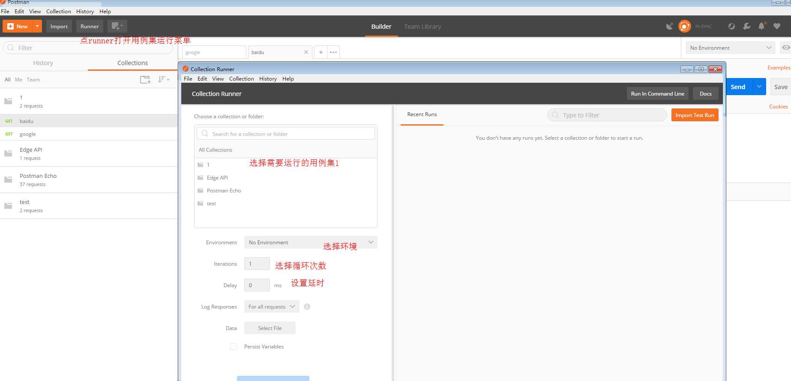The image size is (791, 381).
Task: Open the No Environment dropdown in main window
Action: tap(730, 48)
